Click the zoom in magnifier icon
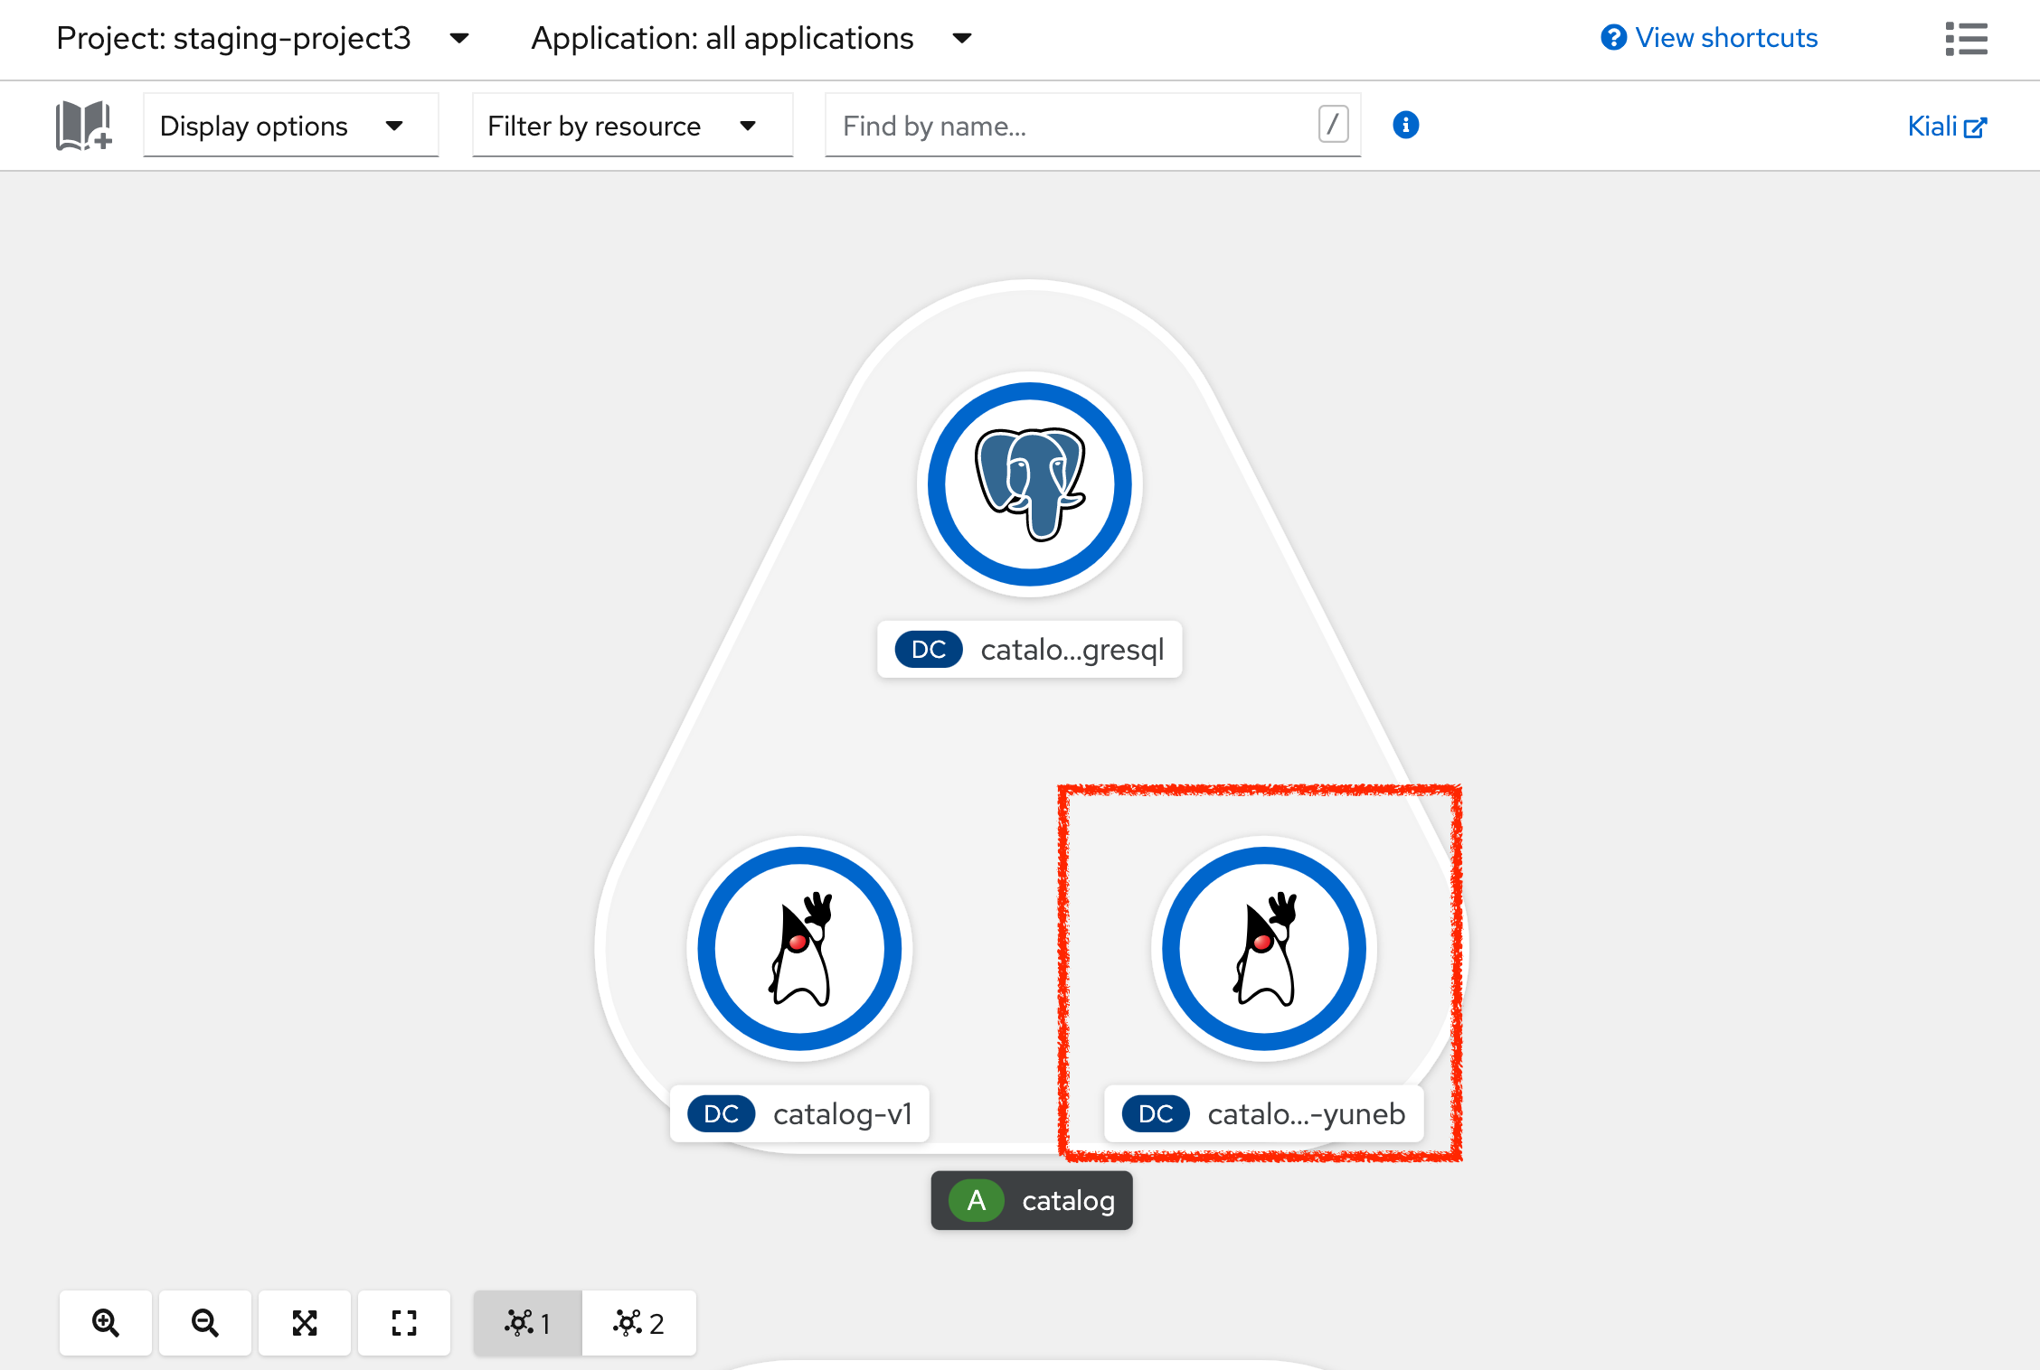Screen dimensions: 2040x1370 tap(106, 1323)
